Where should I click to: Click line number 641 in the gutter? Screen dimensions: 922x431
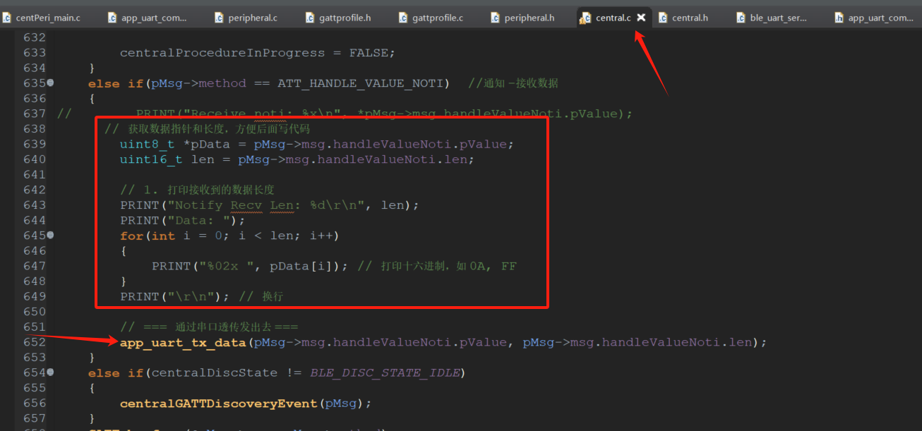[34, 174]
